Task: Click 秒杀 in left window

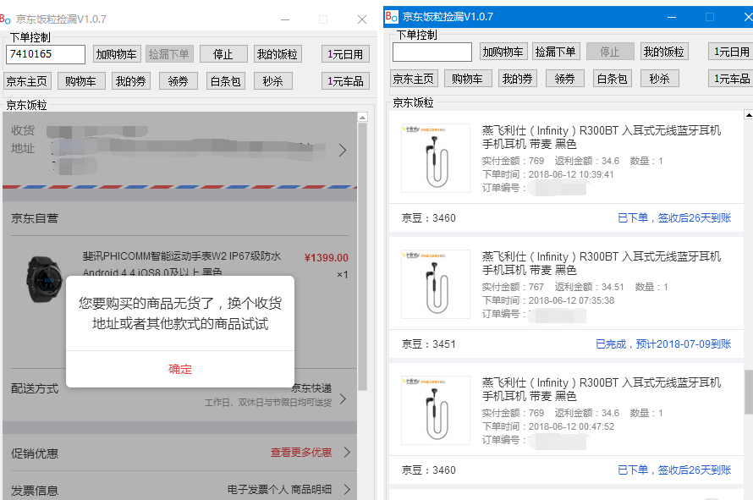Action: coord(272,81)
